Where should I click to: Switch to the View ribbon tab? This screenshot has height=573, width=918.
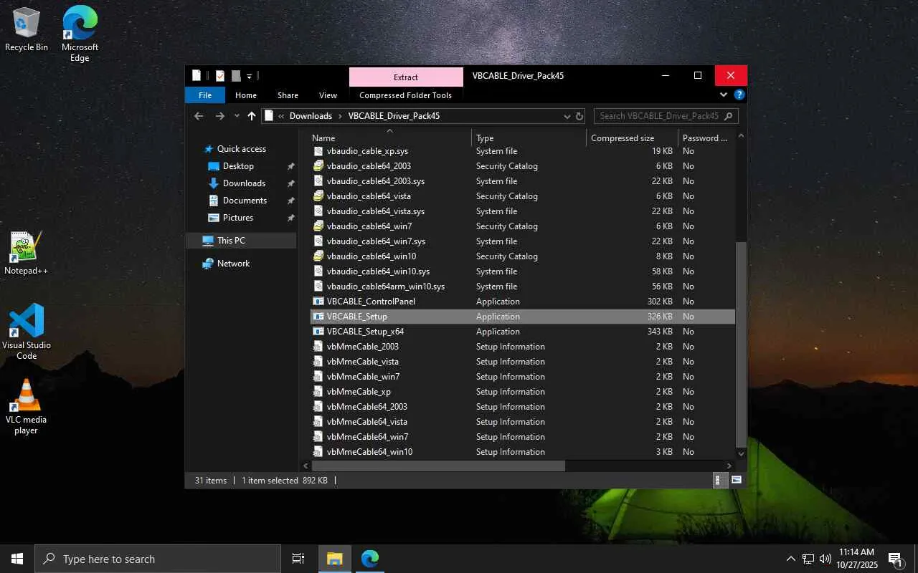click(x=328, y=95)
